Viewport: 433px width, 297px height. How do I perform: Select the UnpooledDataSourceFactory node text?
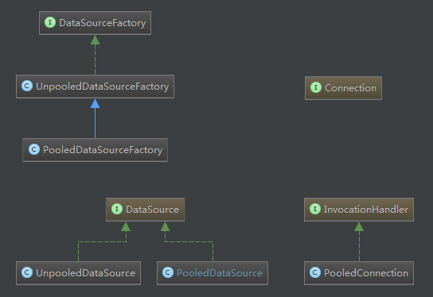click(103, 87)
